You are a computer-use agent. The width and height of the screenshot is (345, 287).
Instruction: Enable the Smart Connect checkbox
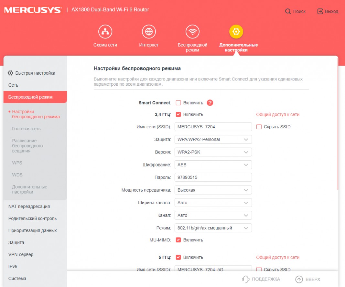coord(178,103)
